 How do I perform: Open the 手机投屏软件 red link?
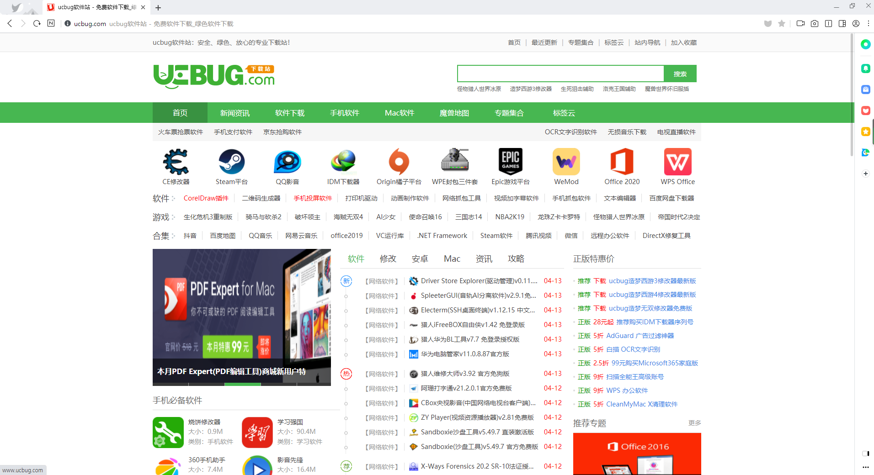(313, 198)
